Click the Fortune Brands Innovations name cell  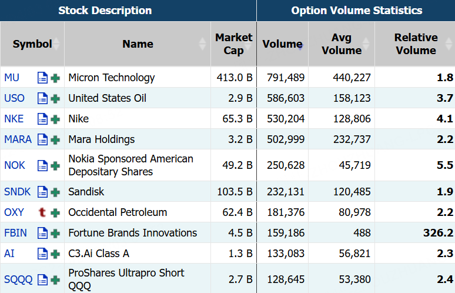pyautogui.click(x=132, y=233)
